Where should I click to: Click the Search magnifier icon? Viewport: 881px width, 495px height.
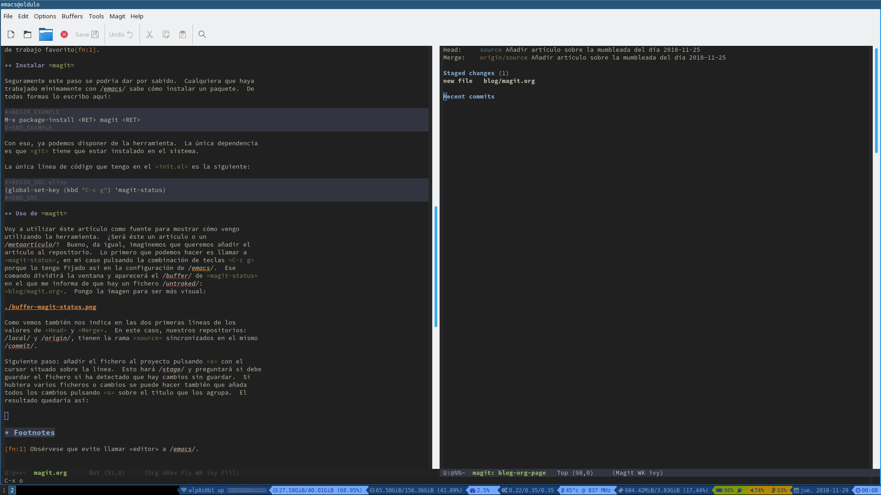(202, 34)
